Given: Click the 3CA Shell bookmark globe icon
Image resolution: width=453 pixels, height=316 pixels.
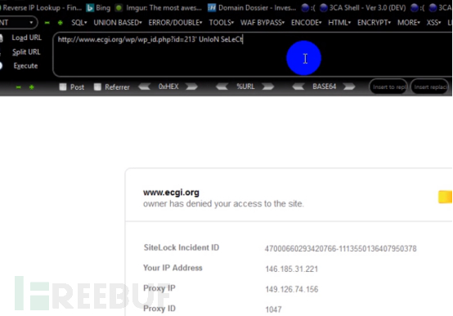Looking at the screenshot, I should [x=324, y=8].
